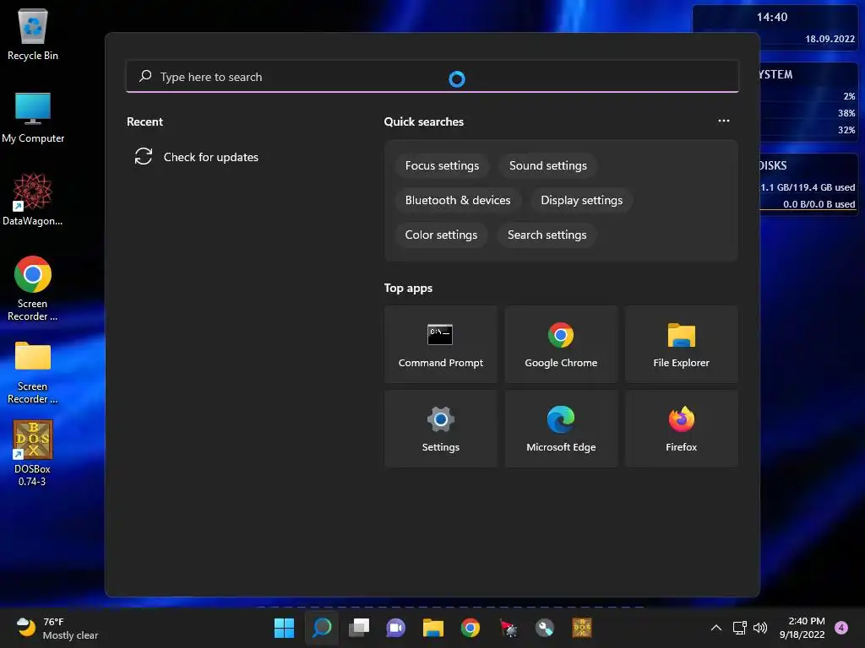Open File Explorer from Top apps
Image resolution: width=865 pixels, height=648 pixels.
681,344
